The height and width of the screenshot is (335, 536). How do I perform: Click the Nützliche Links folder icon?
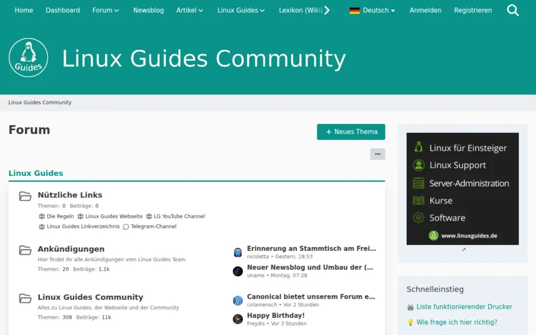[x=25, y=196]
